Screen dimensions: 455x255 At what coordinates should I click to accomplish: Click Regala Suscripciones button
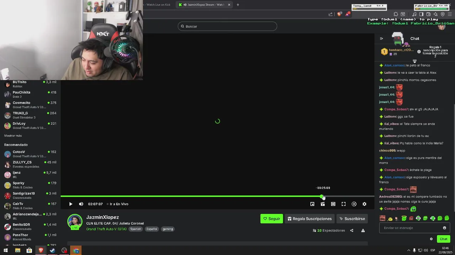coord(310,219)
